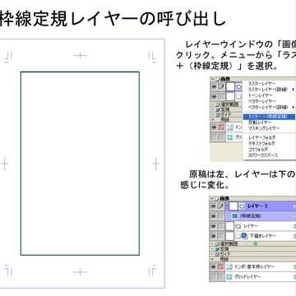The width and height of the screenshot is (296, 296).
Task: Click the frame ruler icon beside (枠線定規)
Action: click(234, 216)
